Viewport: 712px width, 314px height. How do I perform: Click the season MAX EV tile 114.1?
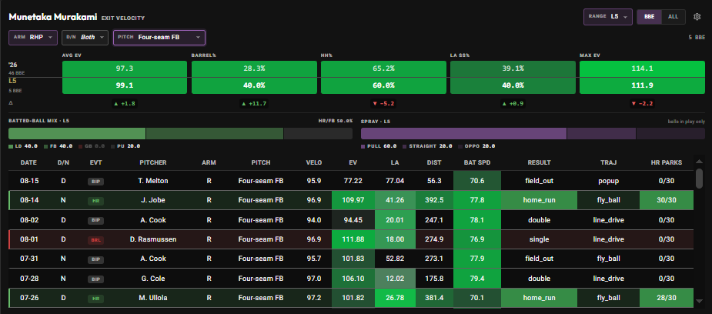(642, 68)
